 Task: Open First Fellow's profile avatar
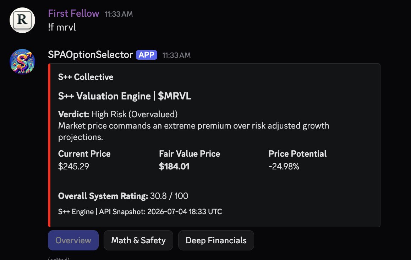click(22, 20)
